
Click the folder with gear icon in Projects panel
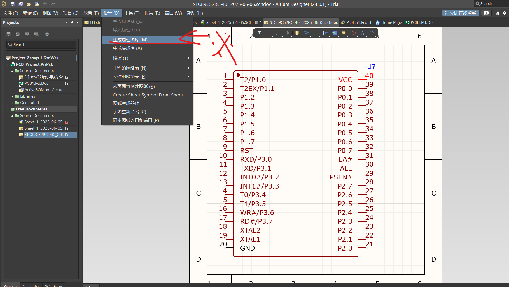click(36, 34)
